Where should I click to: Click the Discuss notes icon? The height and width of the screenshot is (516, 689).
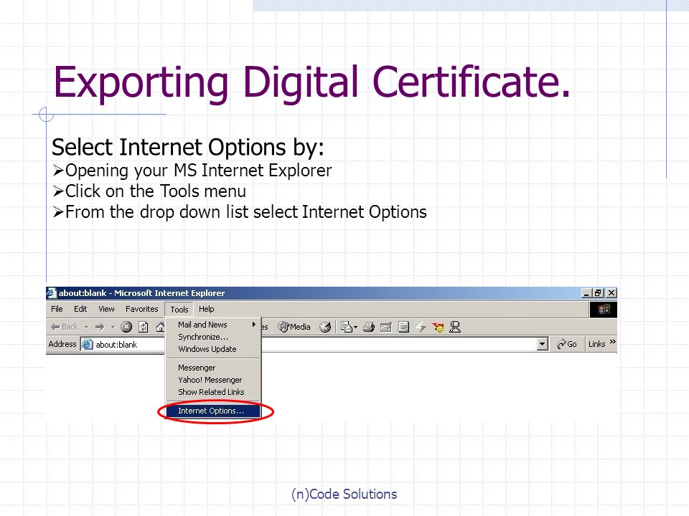[403, 327]
